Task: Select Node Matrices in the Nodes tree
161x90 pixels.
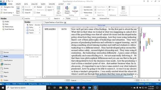Action: tap(9, 29)
